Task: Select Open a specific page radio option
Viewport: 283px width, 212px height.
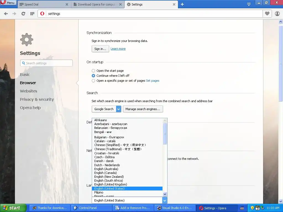Action: click(93, 81)
